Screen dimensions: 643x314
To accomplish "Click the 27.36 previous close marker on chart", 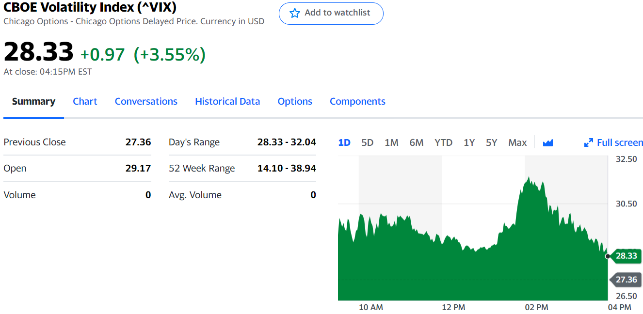I will (626, 280).
